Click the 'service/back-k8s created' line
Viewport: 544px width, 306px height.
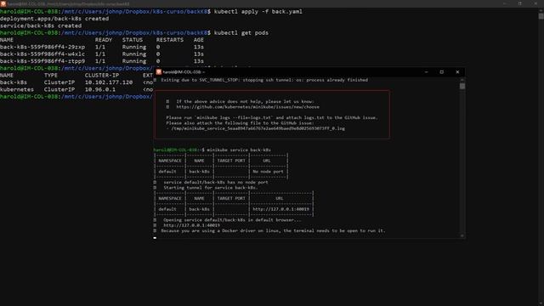tap(41, 25)
